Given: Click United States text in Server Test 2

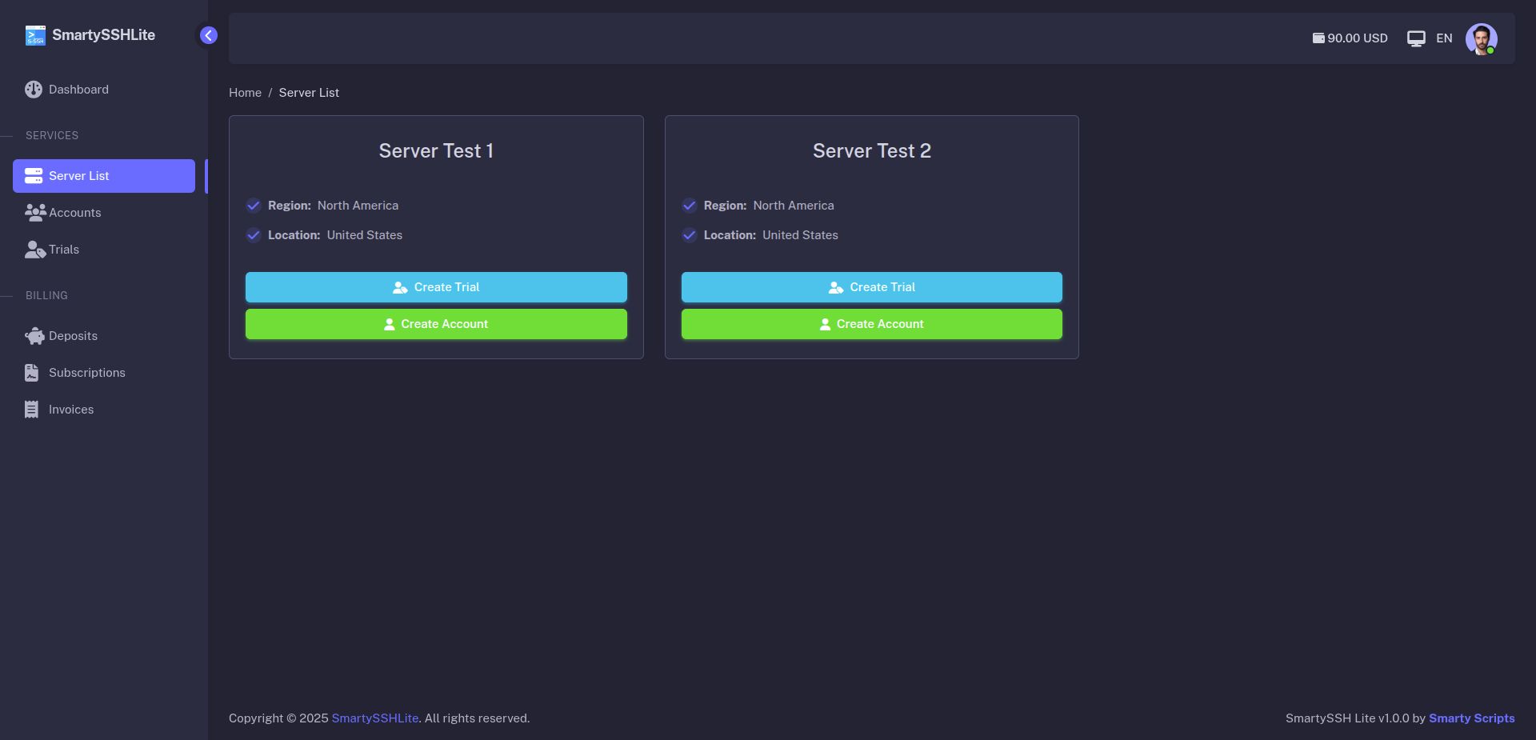Looking at the screenshot, I should (800, 235).
